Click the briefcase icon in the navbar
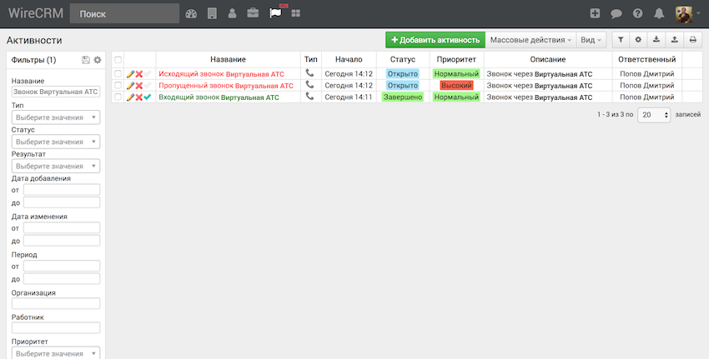This screenshot has height=359, width=709. pos(253,13)
